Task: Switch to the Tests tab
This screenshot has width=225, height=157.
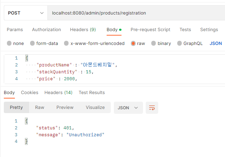Action: [185, 29]
